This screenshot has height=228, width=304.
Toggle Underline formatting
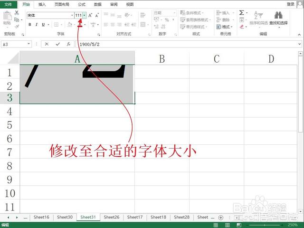tap(43, 25)
